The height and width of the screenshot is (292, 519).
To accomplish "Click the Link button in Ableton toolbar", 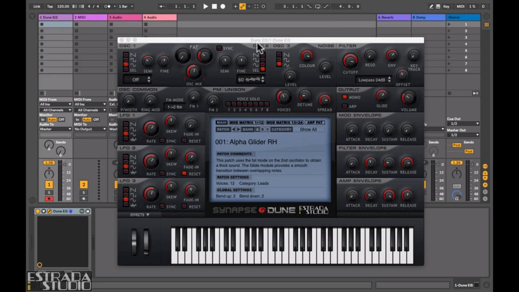I will 37,6.
